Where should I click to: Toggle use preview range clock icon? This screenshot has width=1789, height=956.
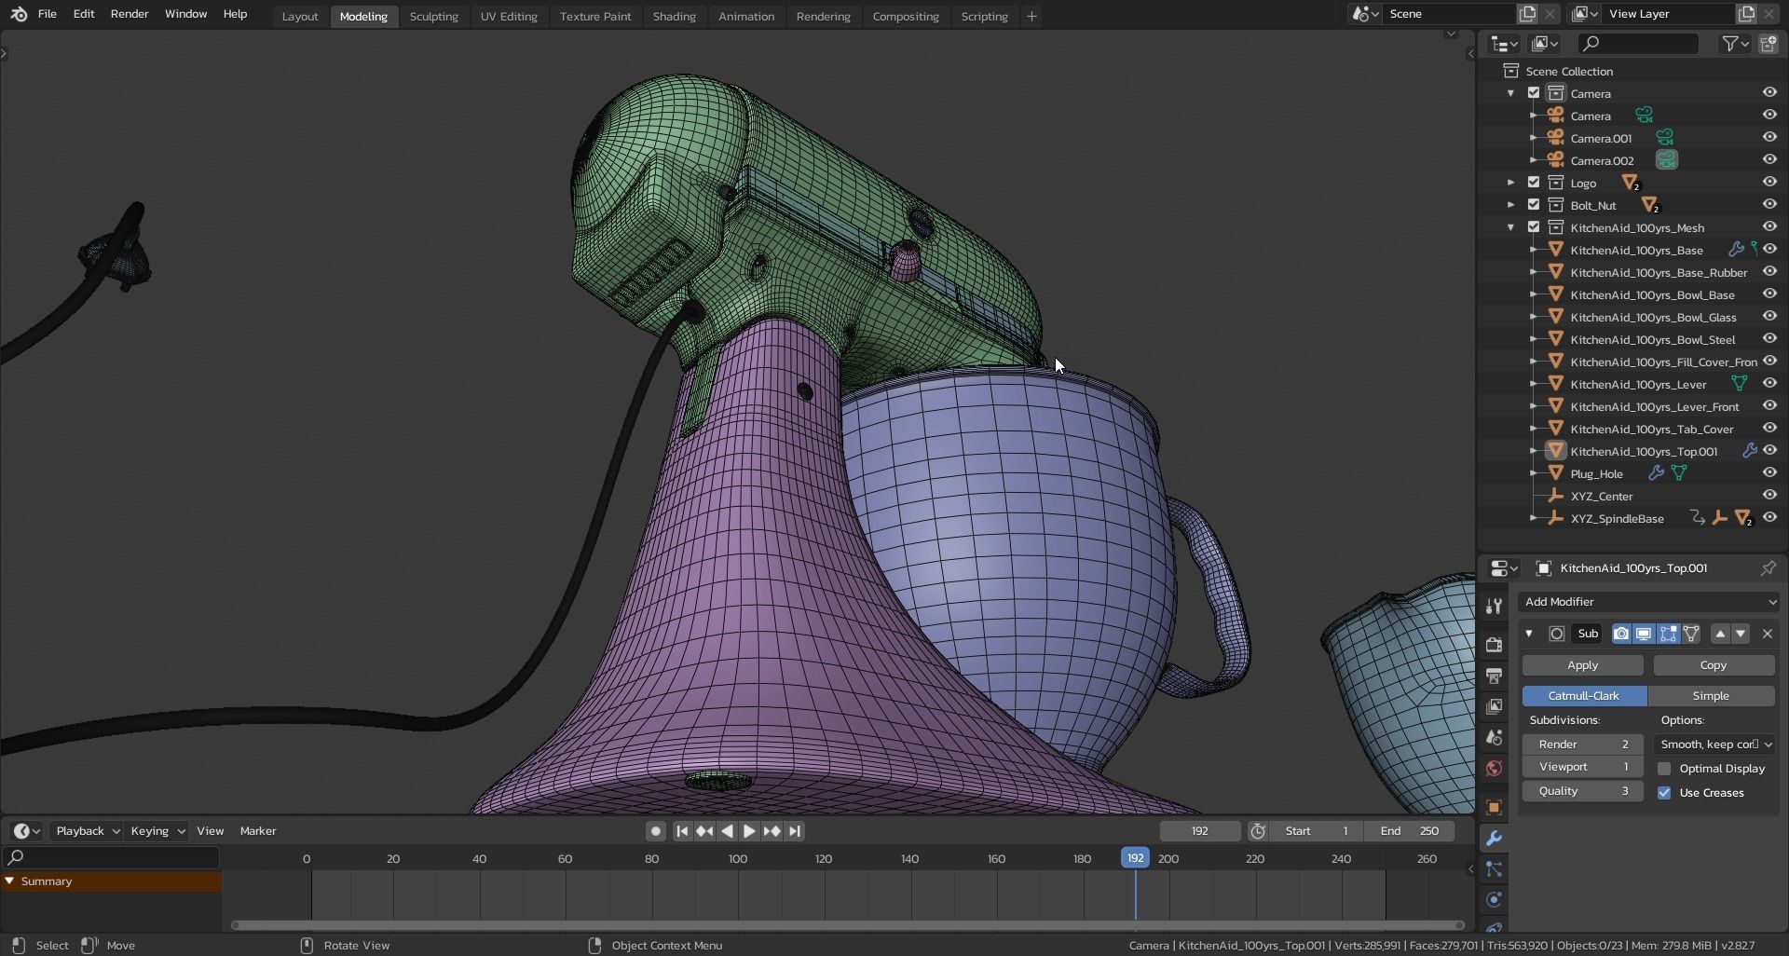tap(1258, 831)
